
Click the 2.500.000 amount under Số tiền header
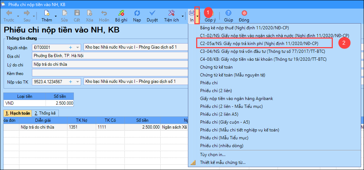point(60,103)
